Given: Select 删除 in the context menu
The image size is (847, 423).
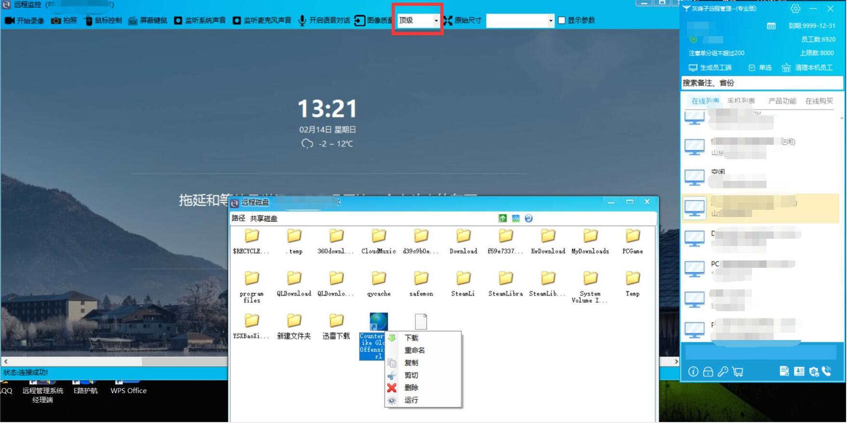Looking at the screenshot, I should click(x=411, y=388).
